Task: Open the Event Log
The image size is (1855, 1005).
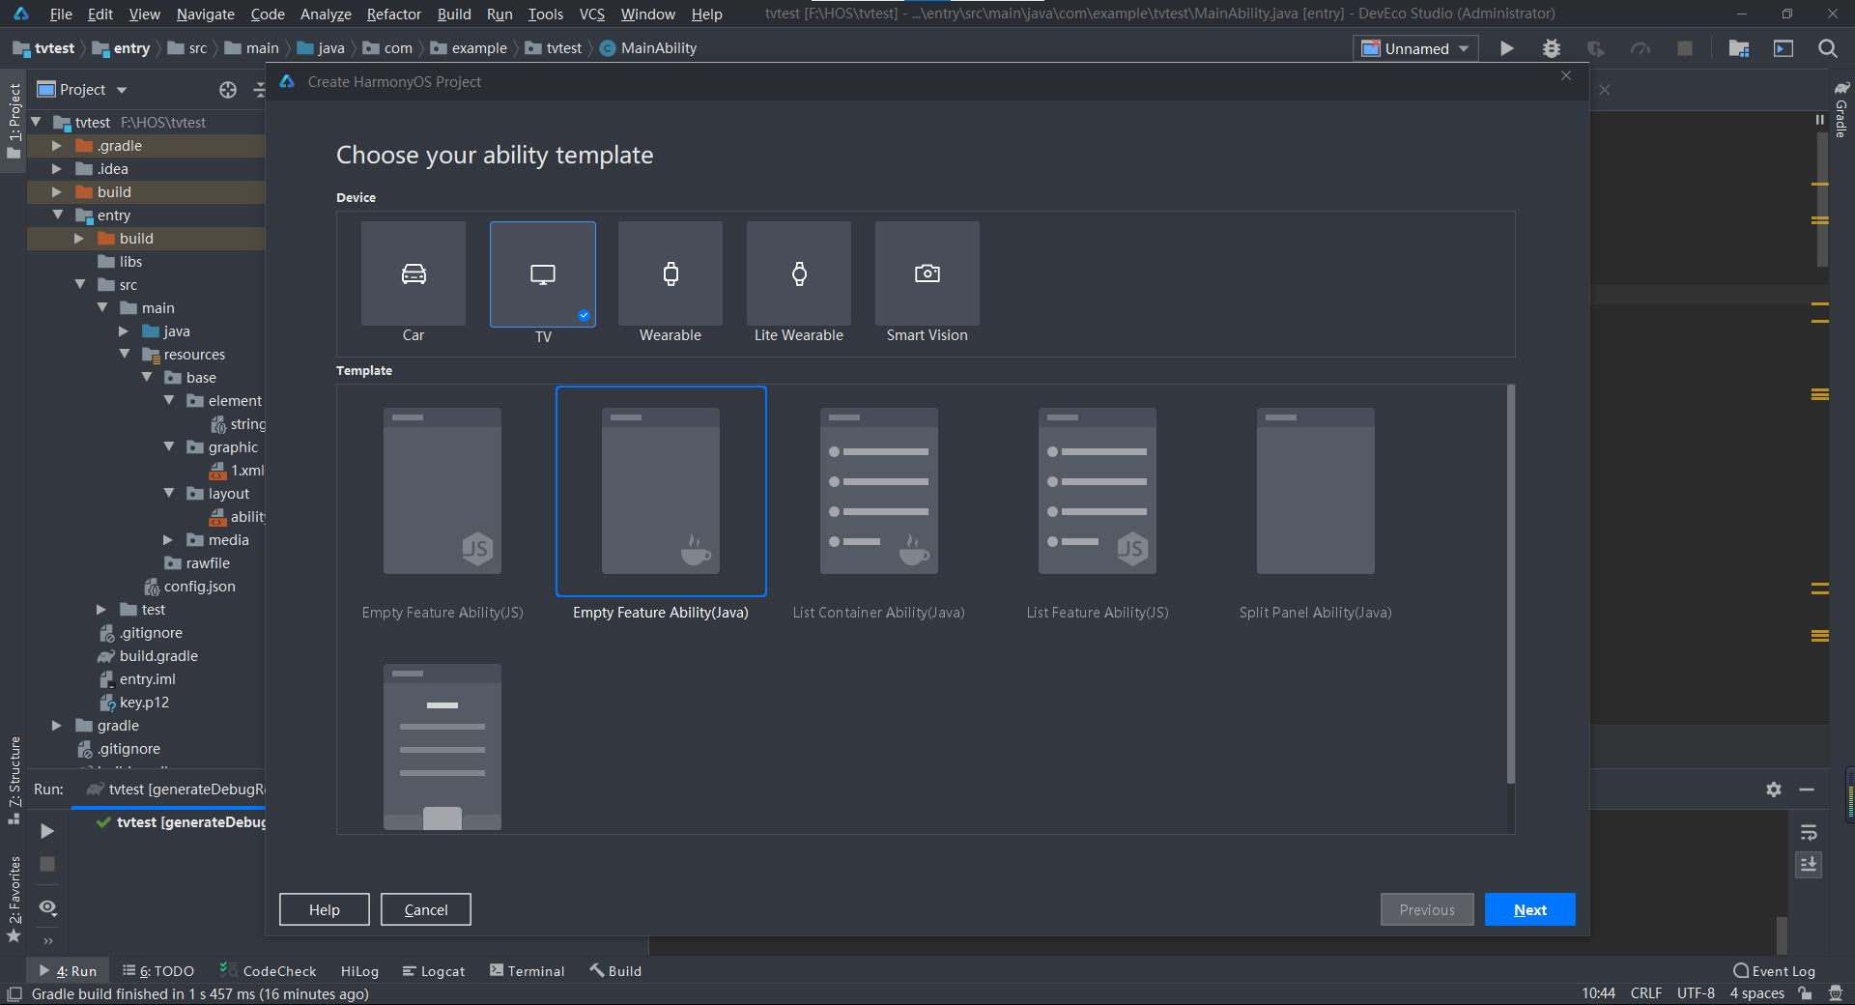Action: coord(1775,971)
